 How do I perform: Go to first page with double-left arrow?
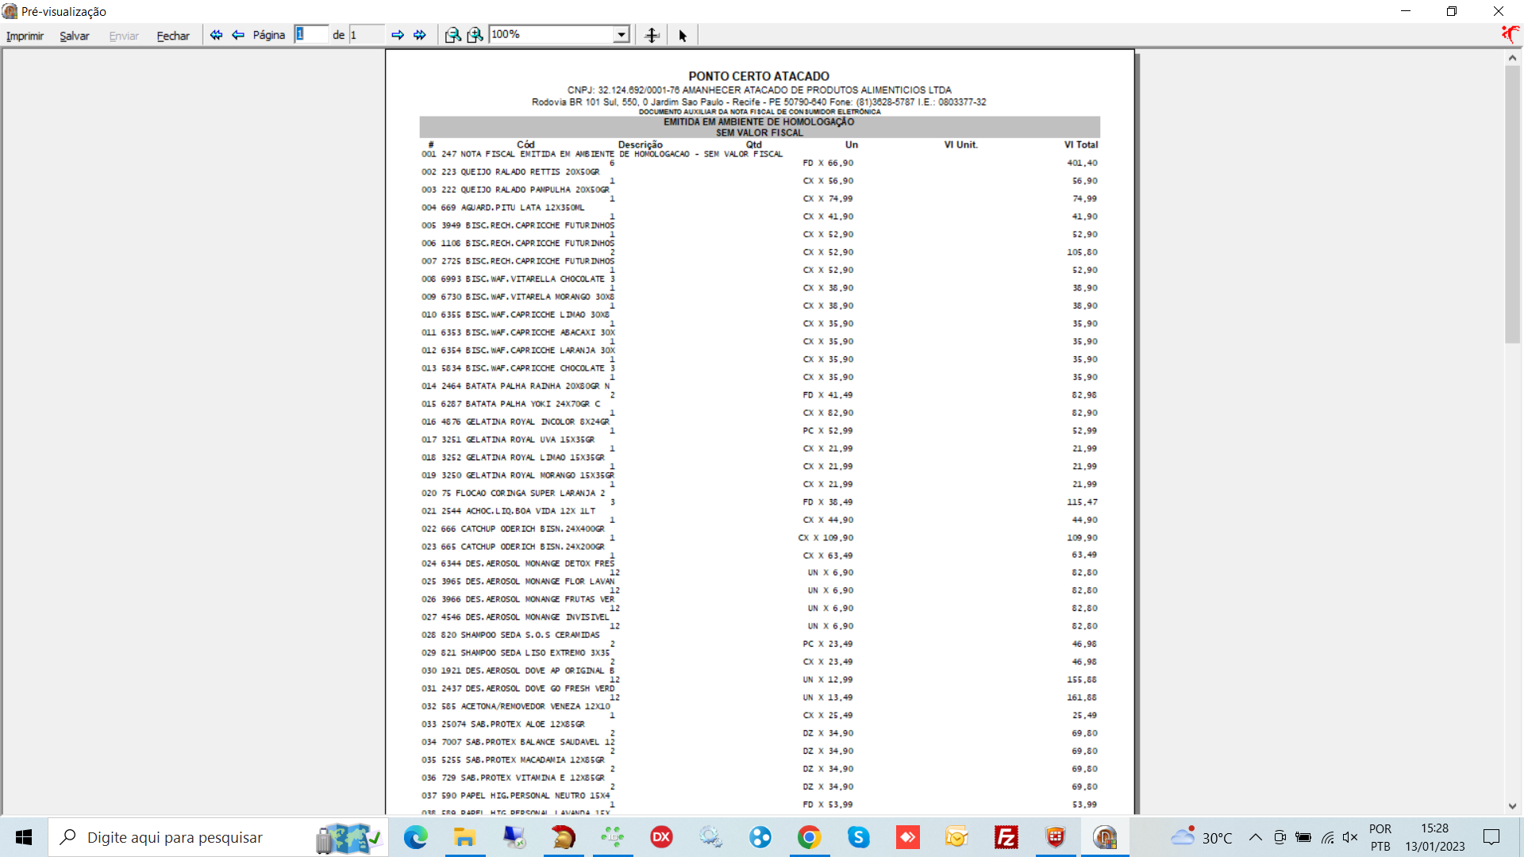(x=216, y=35)
